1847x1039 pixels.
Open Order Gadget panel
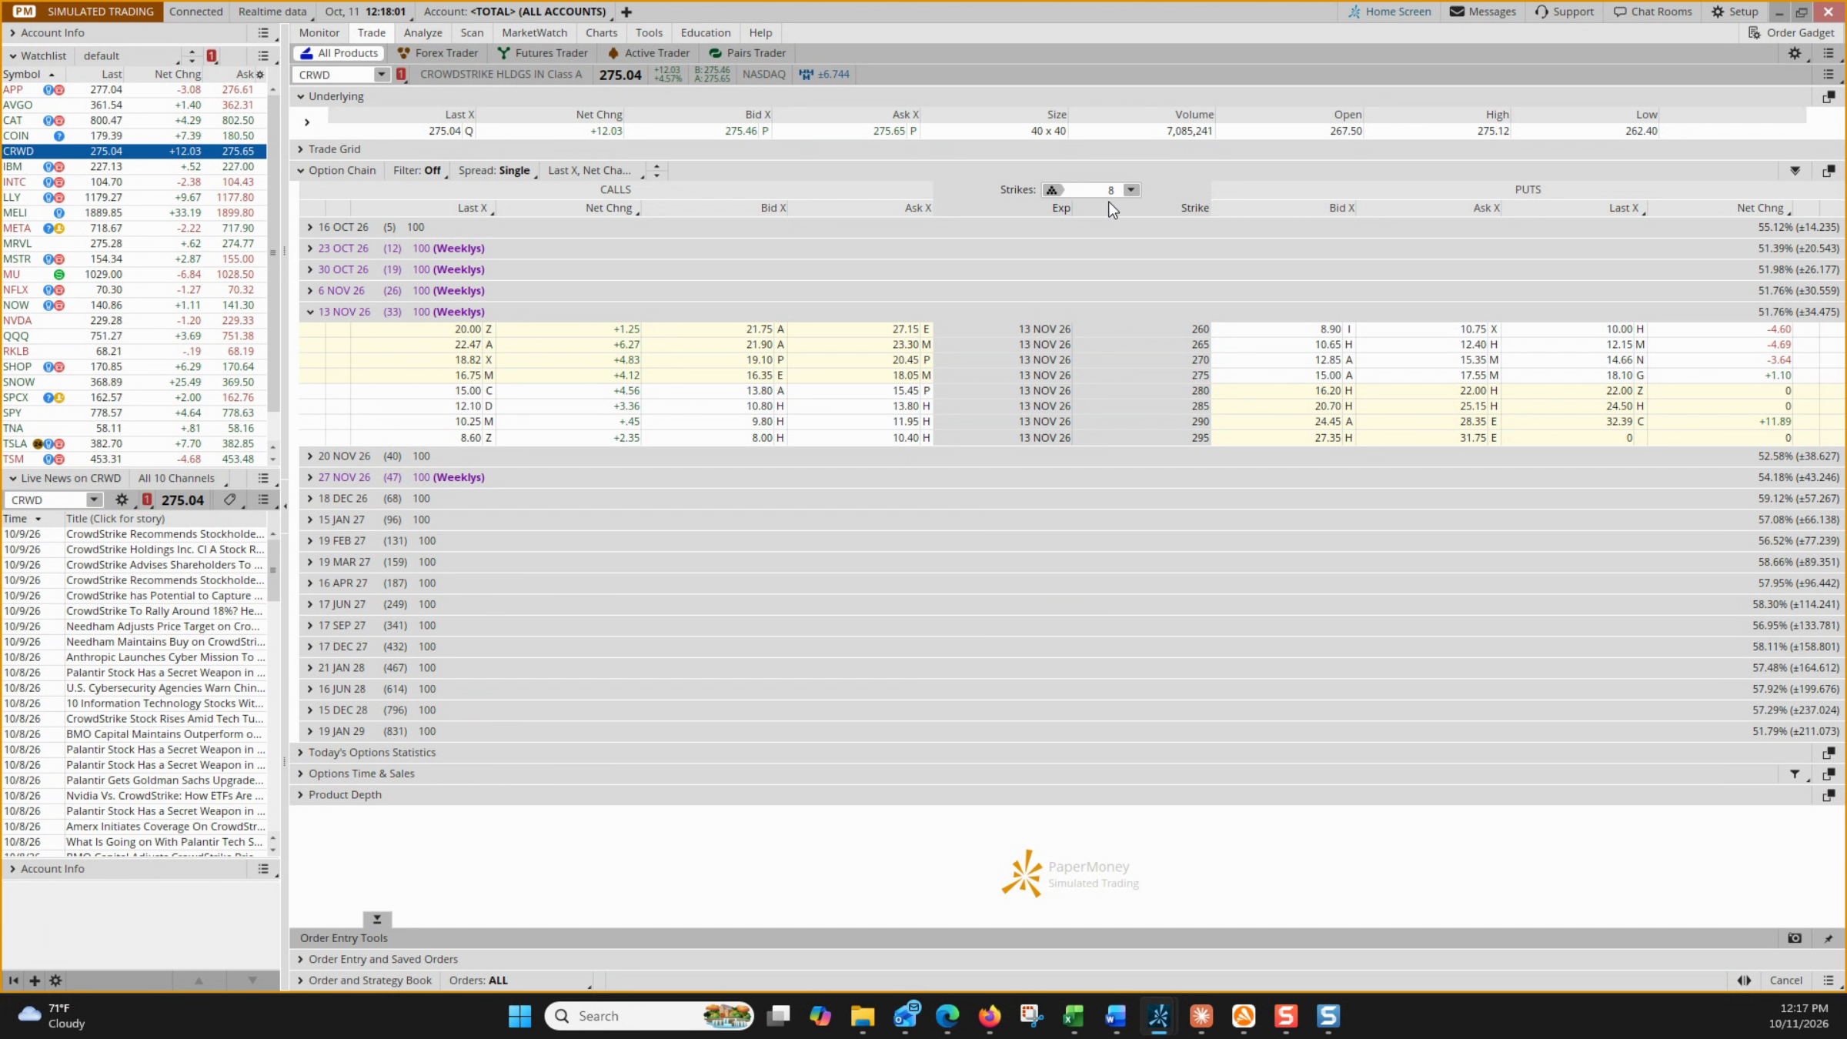click(1791, 32)
